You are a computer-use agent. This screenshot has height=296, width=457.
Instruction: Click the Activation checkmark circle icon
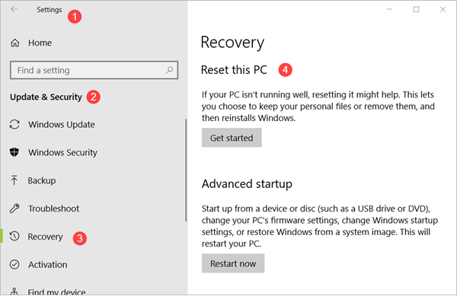click(x=14, y=264)
